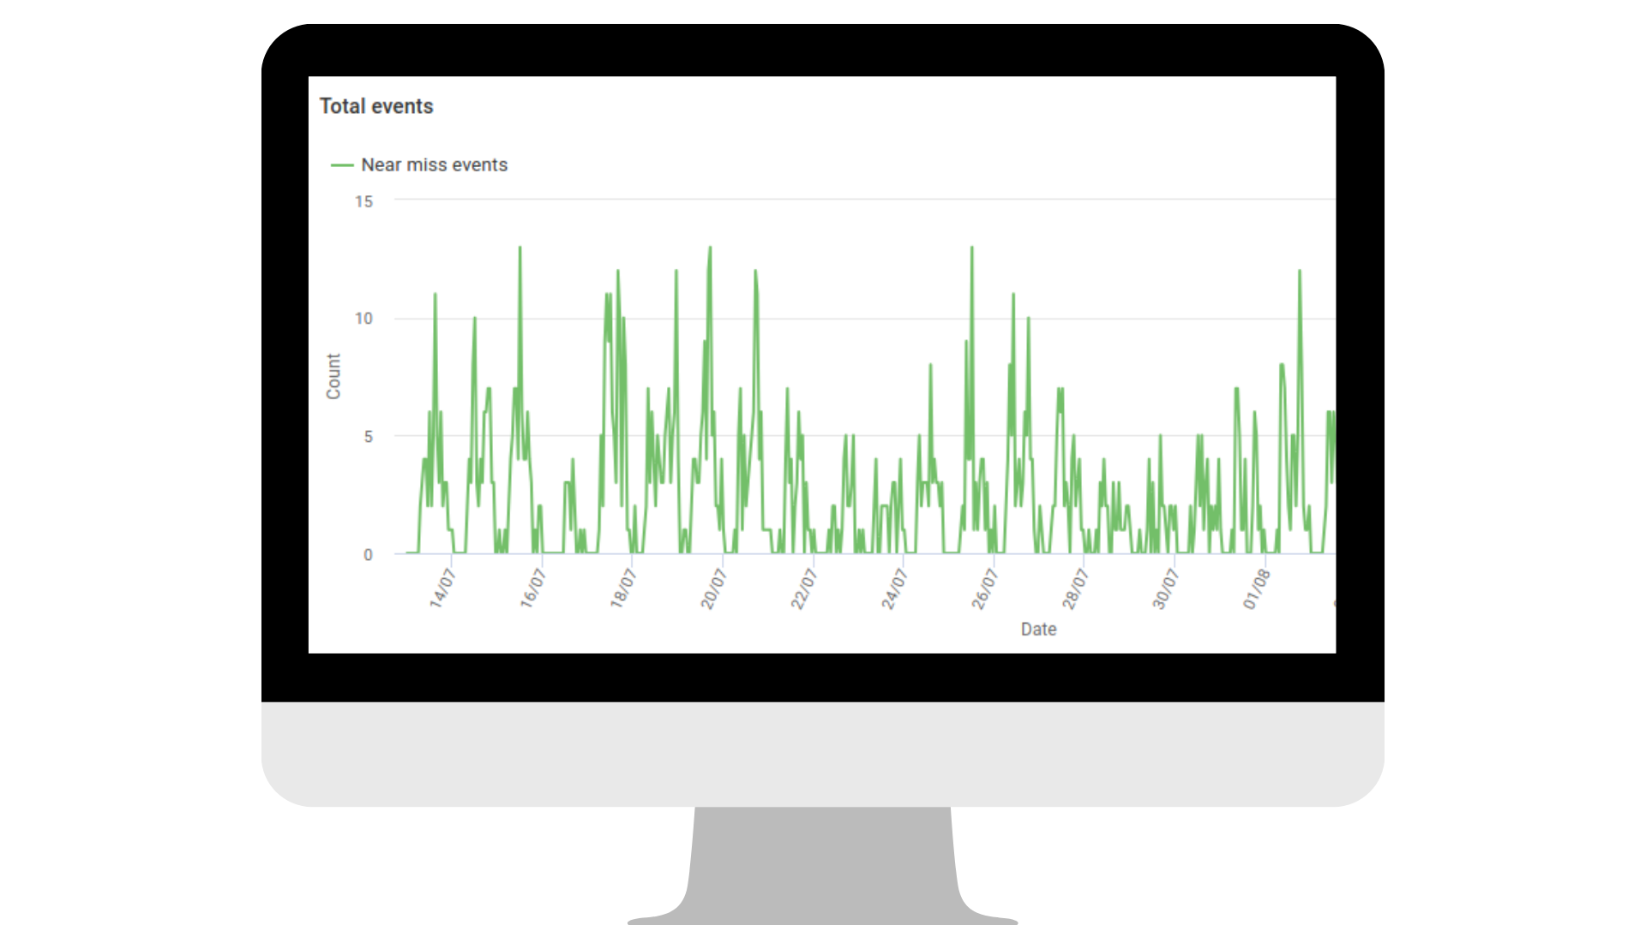Click the peak reaching 13 near 26/07

[x=971, y=248]
